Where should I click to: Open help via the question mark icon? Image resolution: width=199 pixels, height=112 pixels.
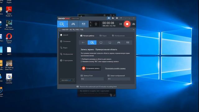point(121,18)
